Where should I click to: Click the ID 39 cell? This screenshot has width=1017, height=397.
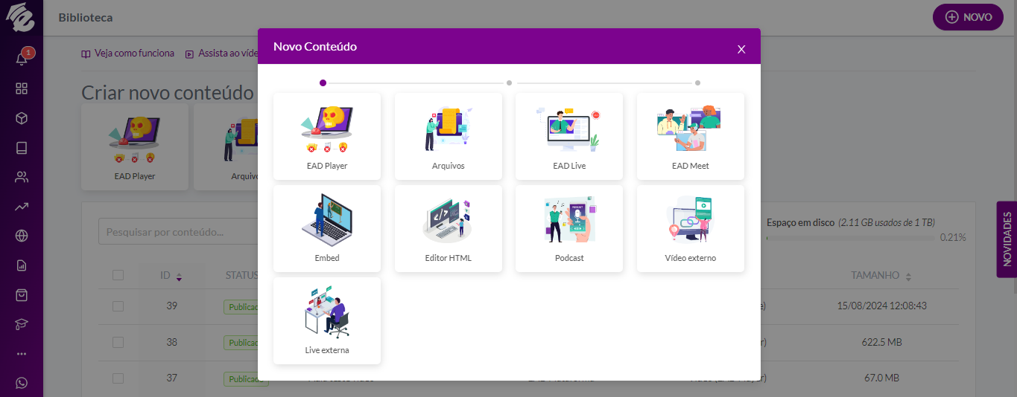172,306
